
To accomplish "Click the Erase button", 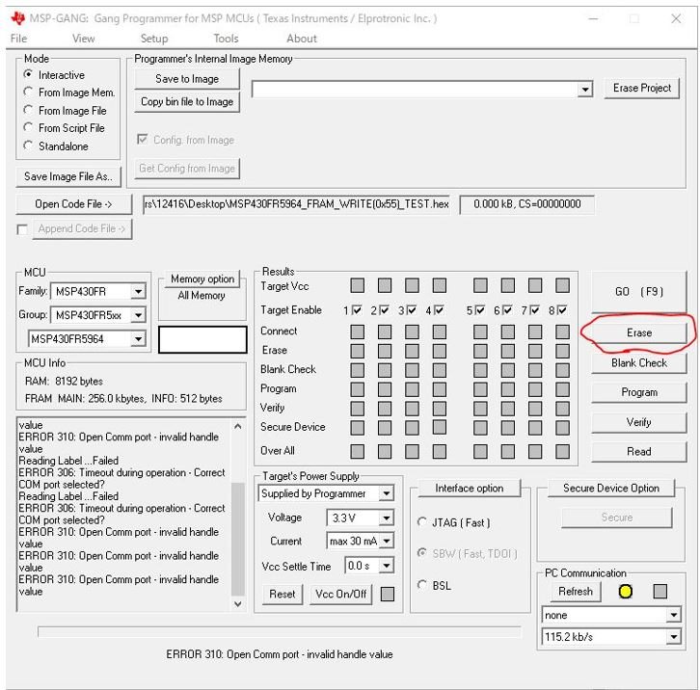I will point(639,332).
